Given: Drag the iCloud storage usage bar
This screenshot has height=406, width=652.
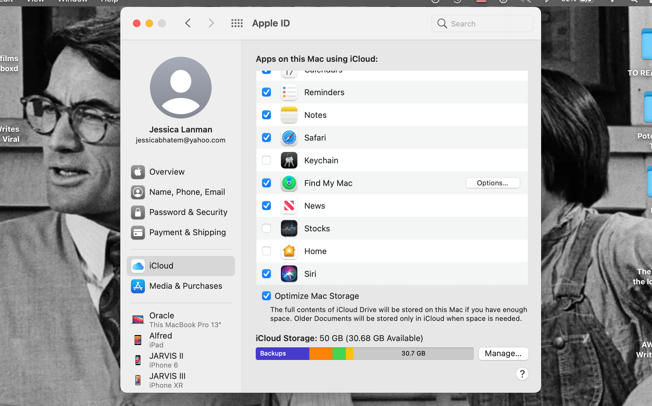Looking at the screenshot, I should (x=364, y=353).
